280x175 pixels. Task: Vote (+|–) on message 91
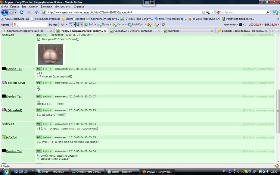(x=47, y=83)
